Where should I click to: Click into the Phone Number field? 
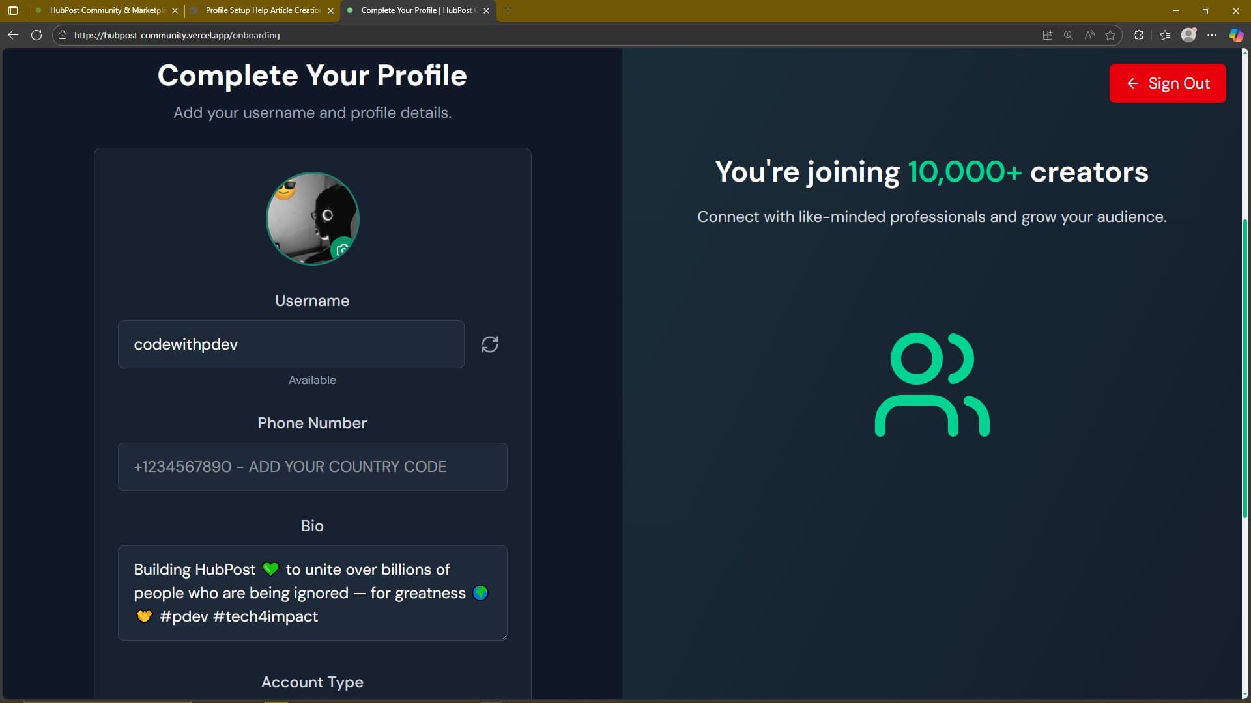[x=313, y=467]
